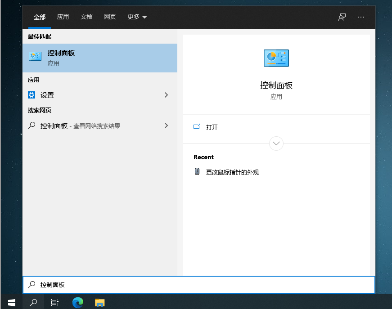392x309 pixels.
Task: Click 打开 to open Control Panel
Action: point(212,127)
